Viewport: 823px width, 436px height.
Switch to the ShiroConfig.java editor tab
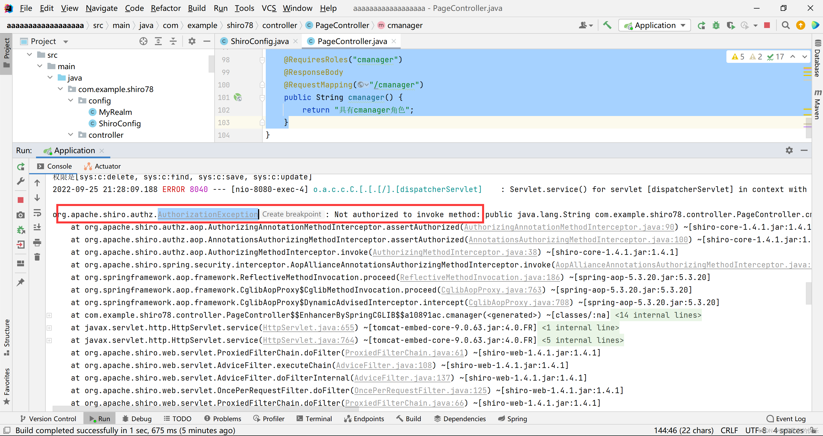(259, 41)
